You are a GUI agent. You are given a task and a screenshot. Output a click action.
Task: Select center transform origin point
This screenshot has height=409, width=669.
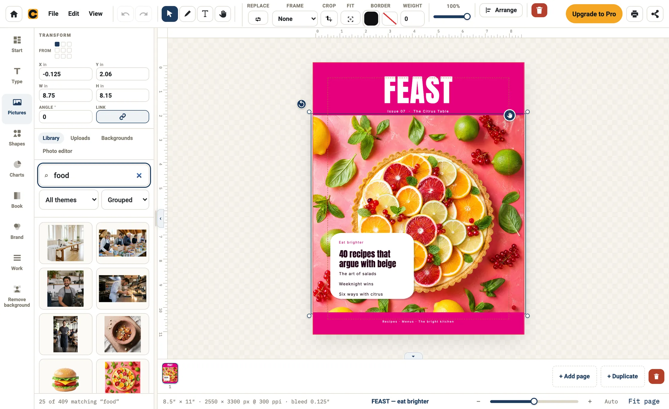[x=63, y=50]
